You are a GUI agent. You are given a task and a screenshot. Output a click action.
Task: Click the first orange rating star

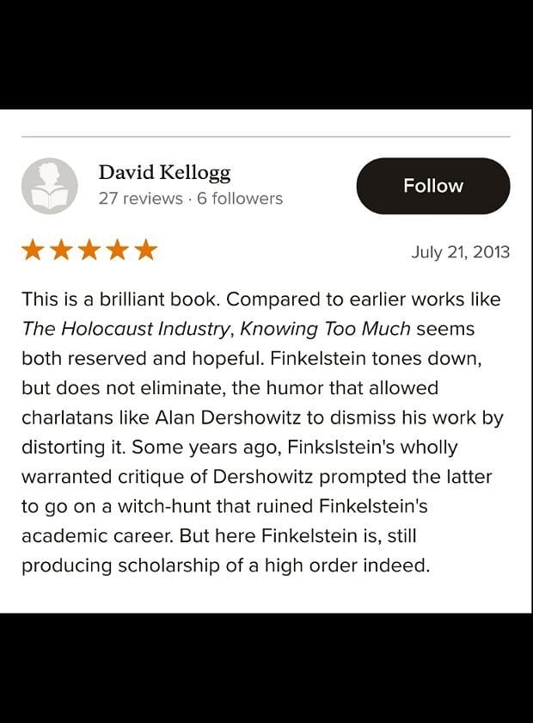34,250
